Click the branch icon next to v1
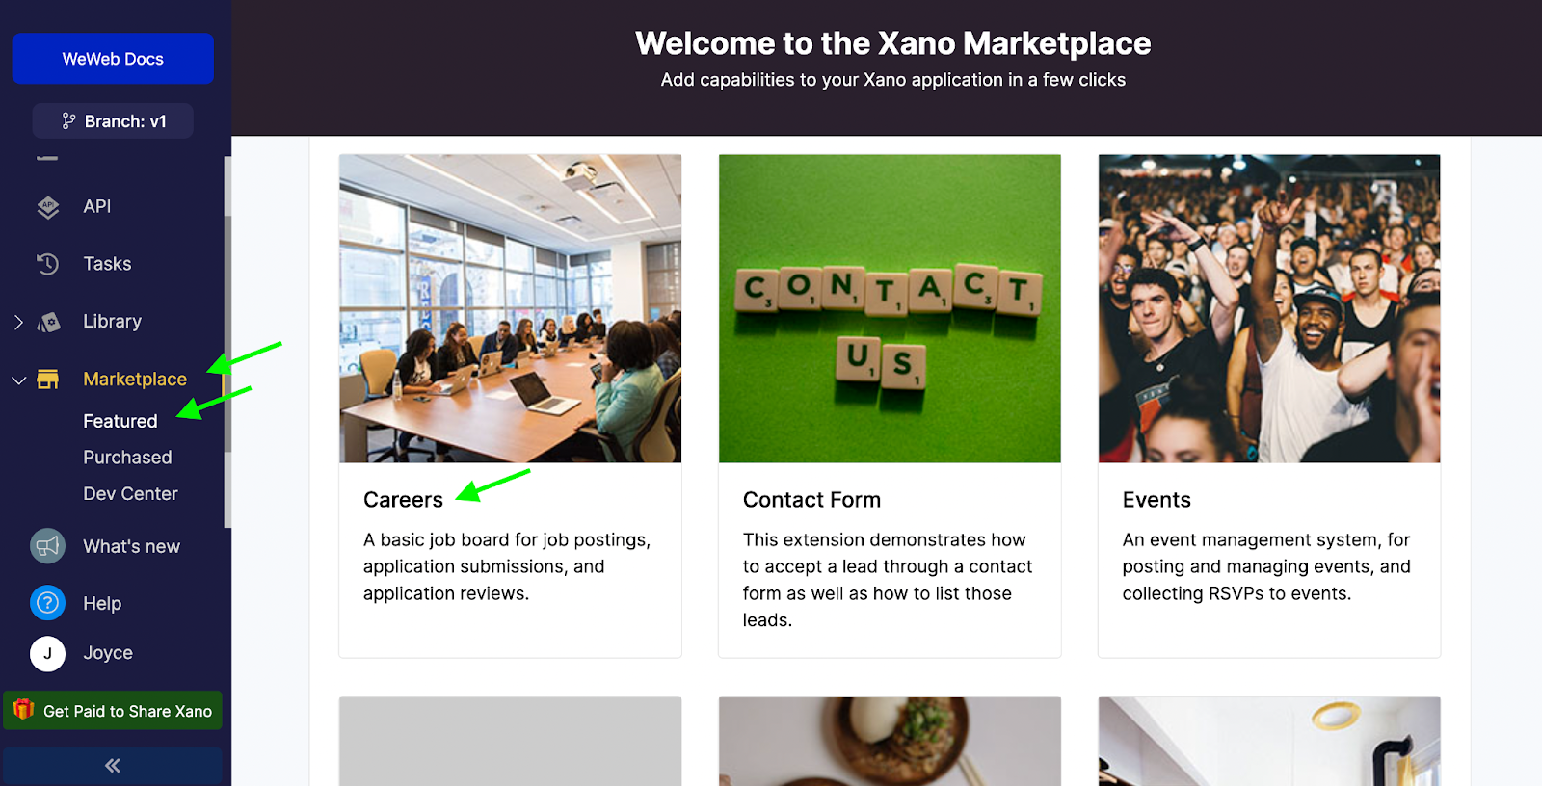Viewport: 1542px width, 786px height. pos(67,120)
